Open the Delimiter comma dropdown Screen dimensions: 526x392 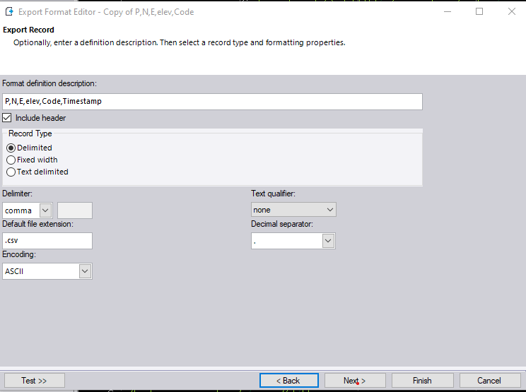45,210
